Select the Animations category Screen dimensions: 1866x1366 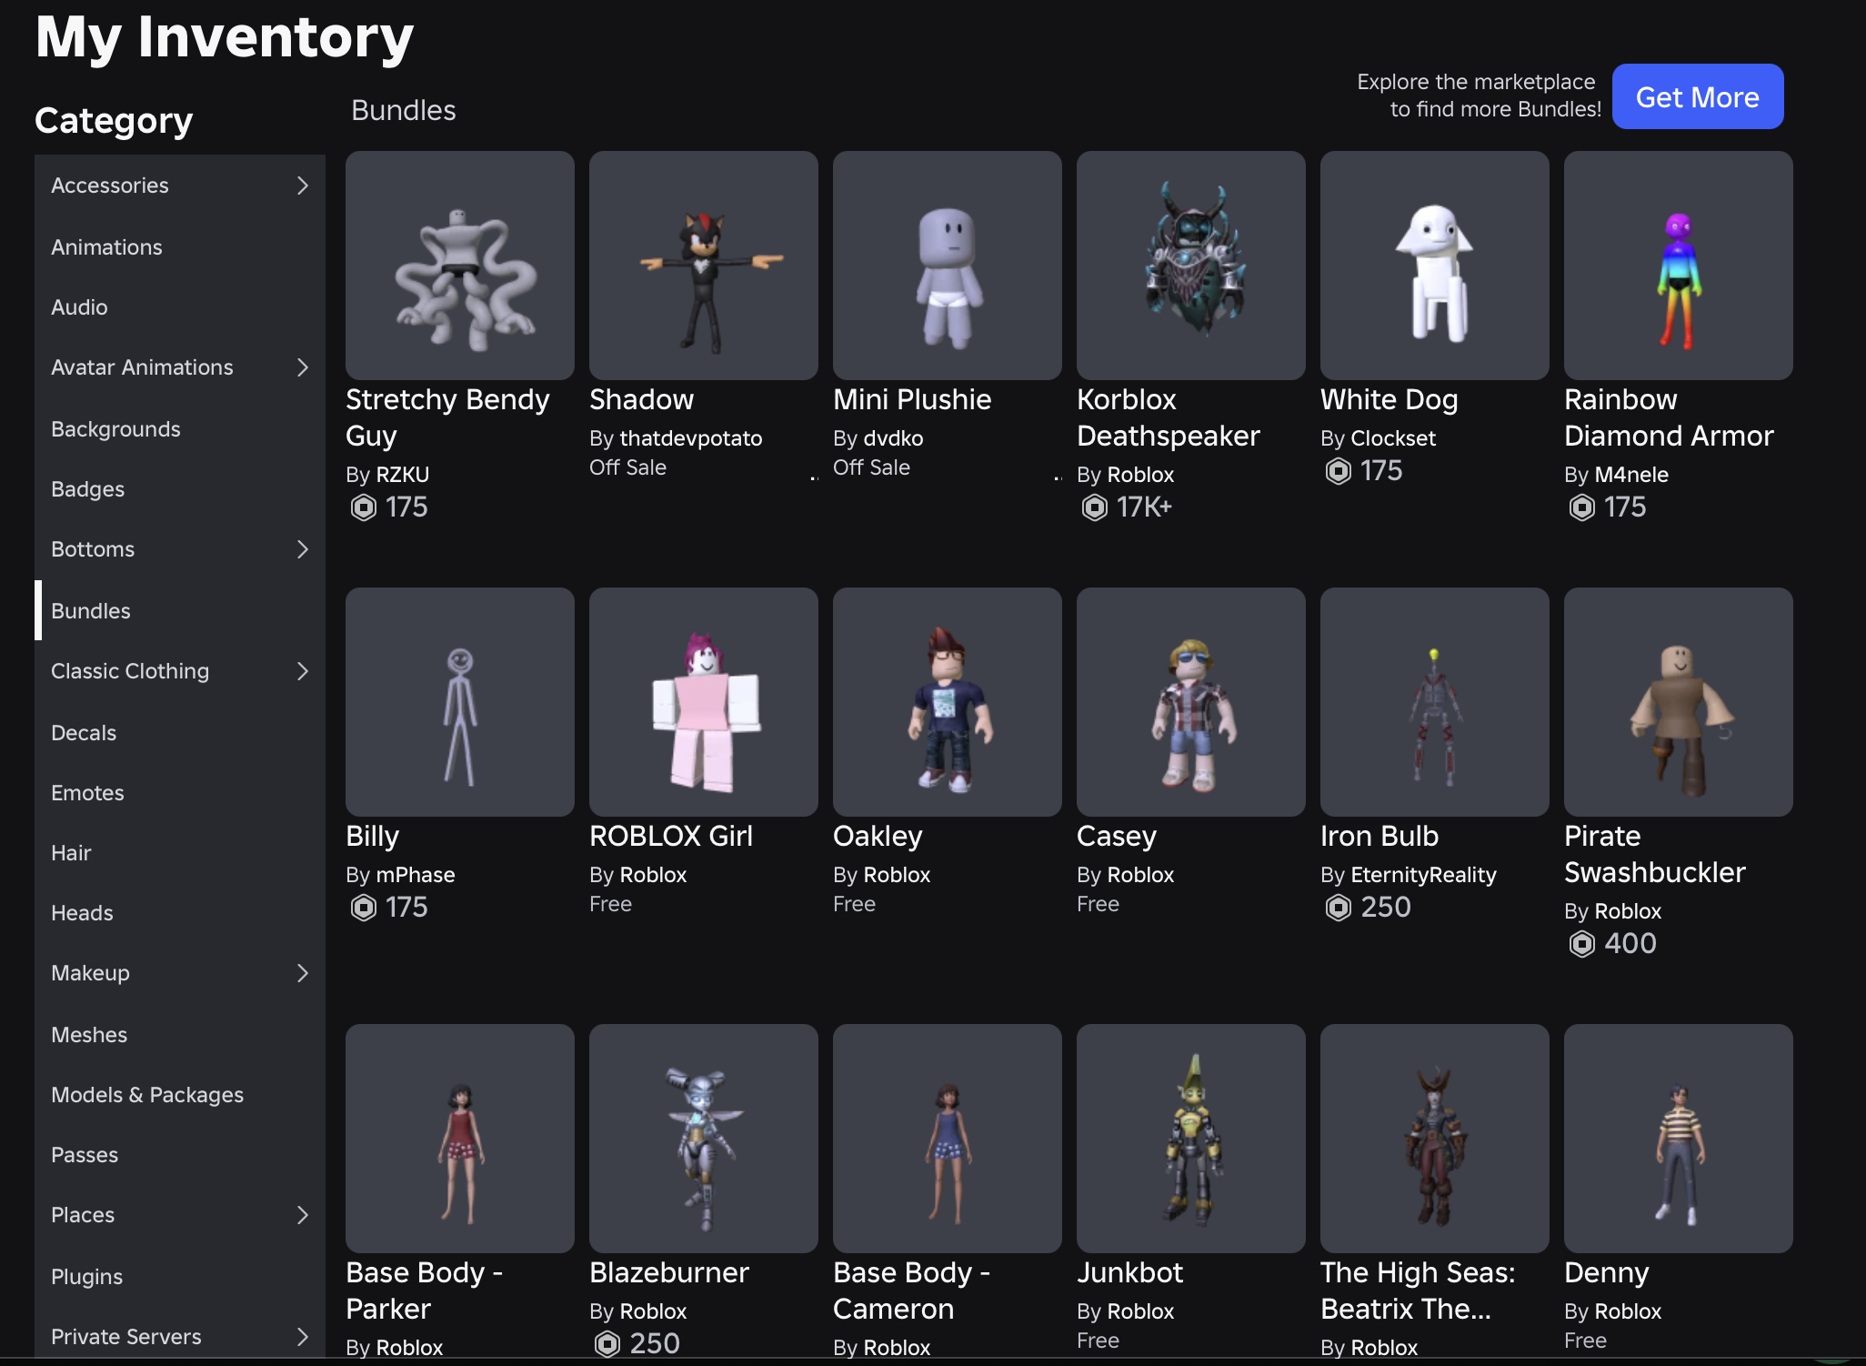[x=180, y=247]
